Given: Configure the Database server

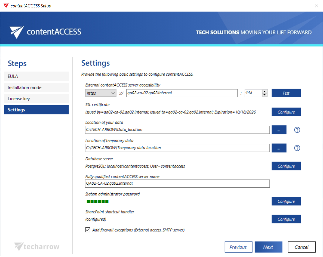Looking at the screenshot, I should pyautogui.click(x=286, y=166).
